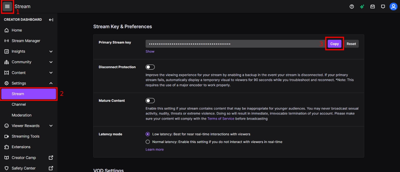Open the whispers chat bubble icon

[x=383, y=6]
